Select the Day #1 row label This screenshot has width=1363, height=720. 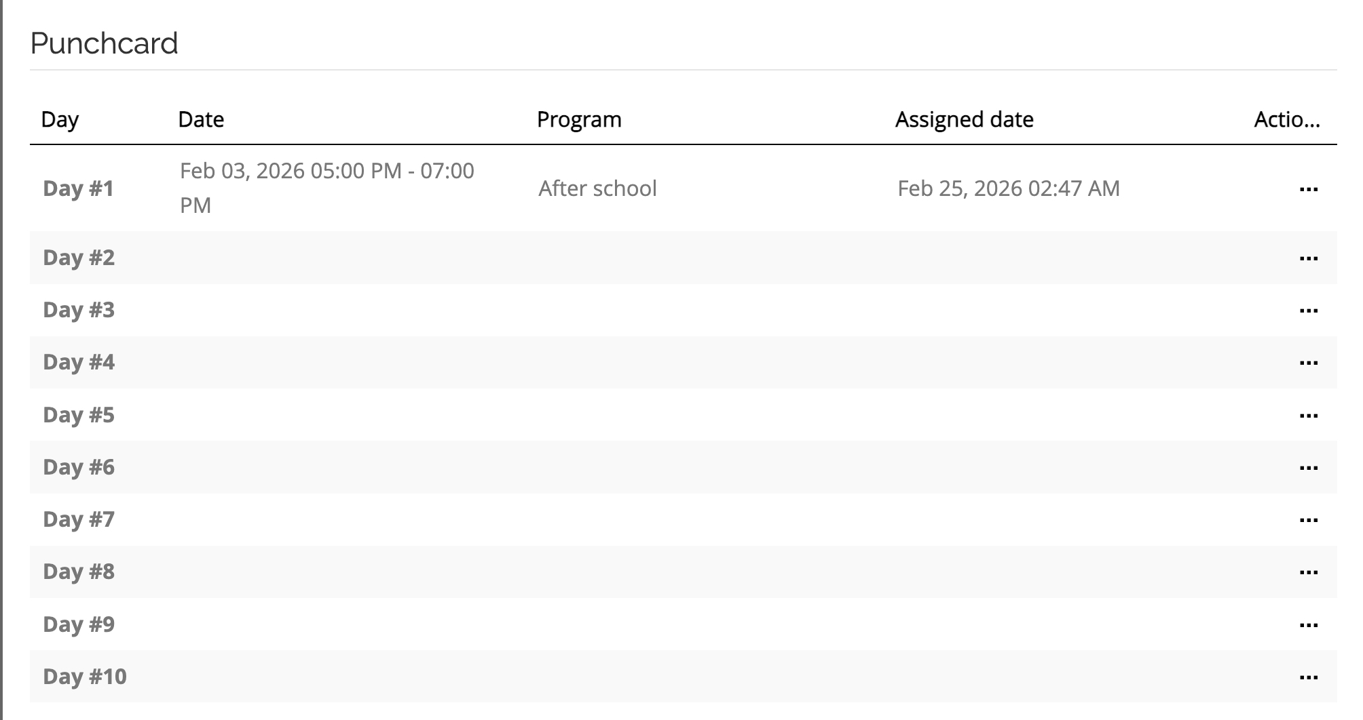coord(79,188)
